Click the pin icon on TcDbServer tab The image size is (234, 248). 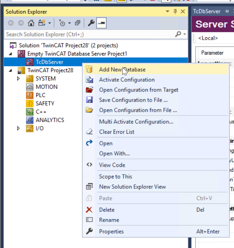(x=227, y=11)
